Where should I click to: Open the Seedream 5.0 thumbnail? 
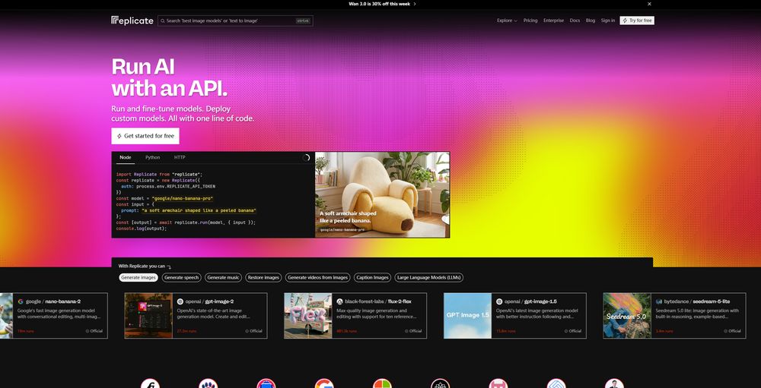pyautogui.click(x=627, y=315)
